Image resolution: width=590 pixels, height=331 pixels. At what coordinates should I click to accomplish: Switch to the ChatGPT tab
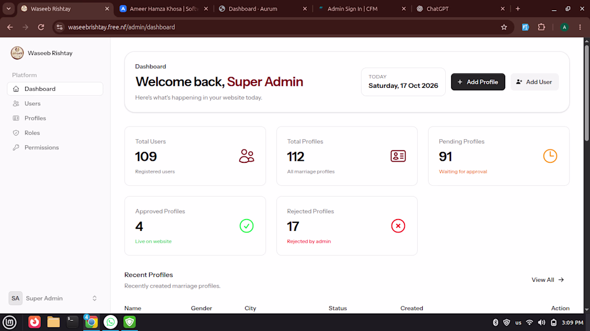point(460,9)
